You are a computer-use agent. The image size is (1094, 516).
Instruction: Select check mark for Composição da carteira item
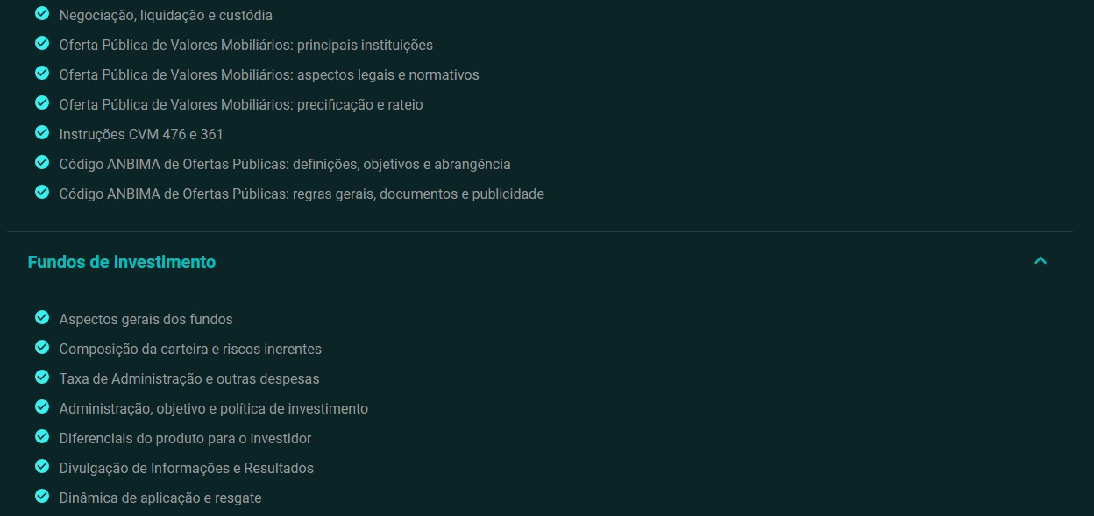(x=41, y=348)
